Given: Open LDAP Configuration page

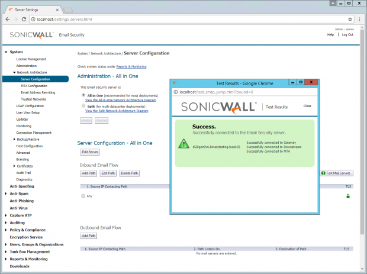Looking at the screenshot, I should pyautogui.click(x=30, y=106).
